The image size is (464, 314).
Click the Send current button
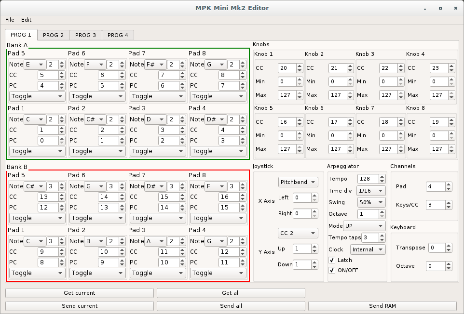point(80,306)
